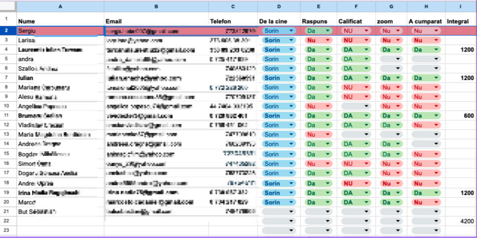Open A cumparat dropdown in row 12

pyautogui.click(x=437, y=125)
